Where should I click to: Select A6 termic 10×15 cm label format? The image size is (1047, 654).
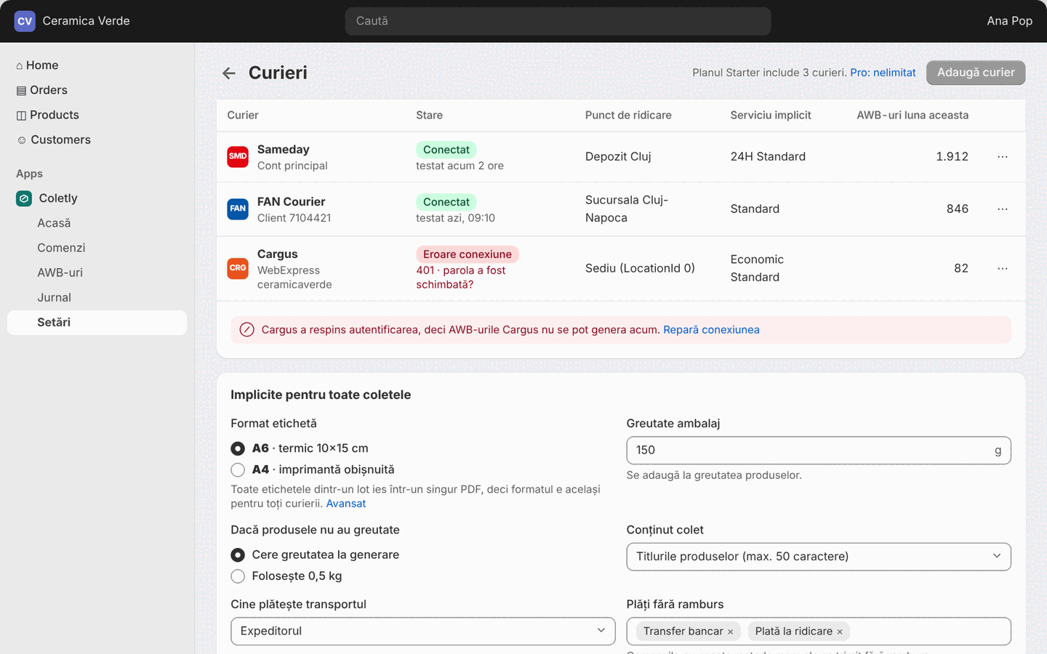pyautogui.click(x=238, y=448)
